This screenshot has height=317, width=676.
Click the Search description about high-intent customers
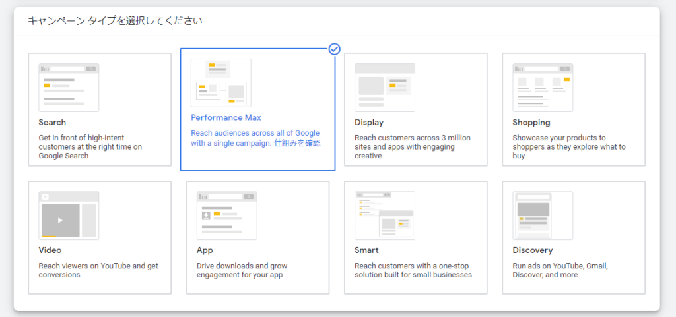coord(90,147)
